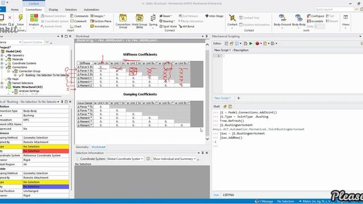Screen dimensions: 363x204
Task: Select the LSDYNA shell tab
Action: click(228, 195)
